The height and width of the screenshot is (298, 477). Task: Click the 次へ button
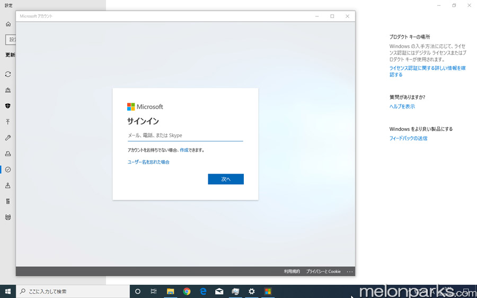pyautogui.click(x=226, y=179)
